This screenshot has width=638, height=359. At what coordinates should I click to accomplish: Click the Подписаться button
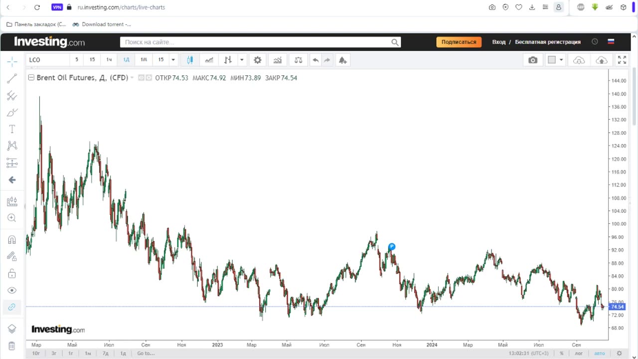click(459, 42)
